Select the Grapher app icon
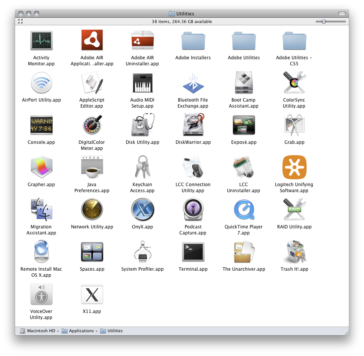 click(41, 167)
